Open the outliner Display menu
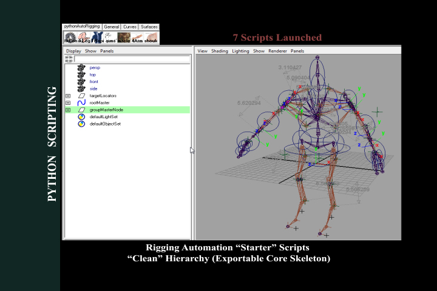 click(x=73, y=51)
